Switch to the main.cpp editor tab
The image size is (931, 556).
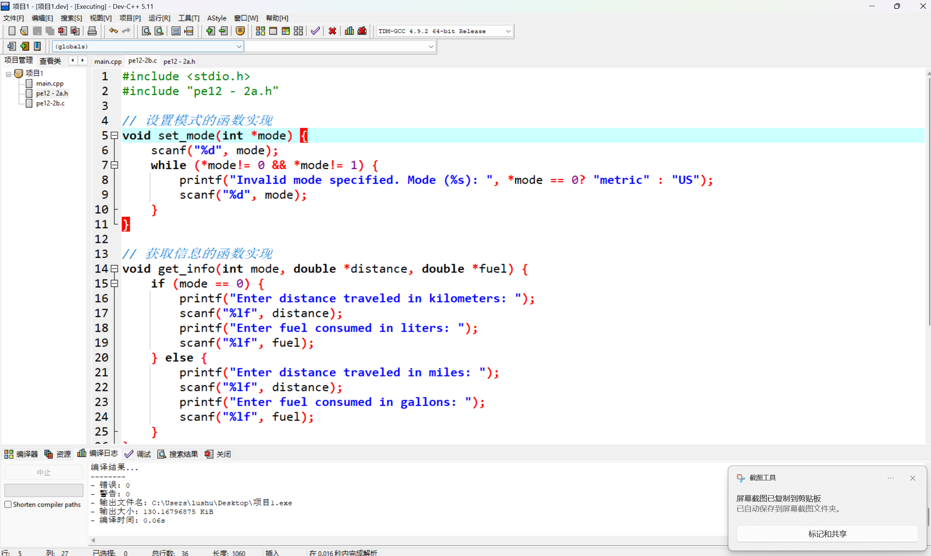(x=108, y=61)
